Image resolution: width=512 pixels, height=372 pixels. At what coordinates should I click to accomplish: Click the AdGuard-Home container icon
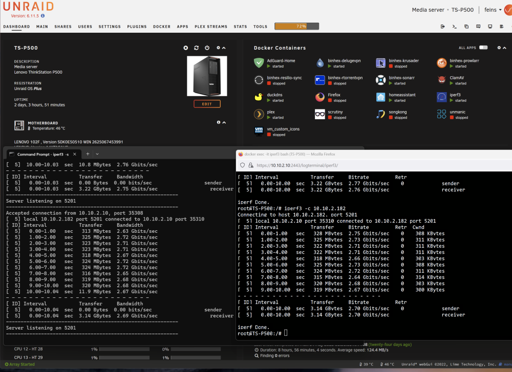tap(259, 62)
